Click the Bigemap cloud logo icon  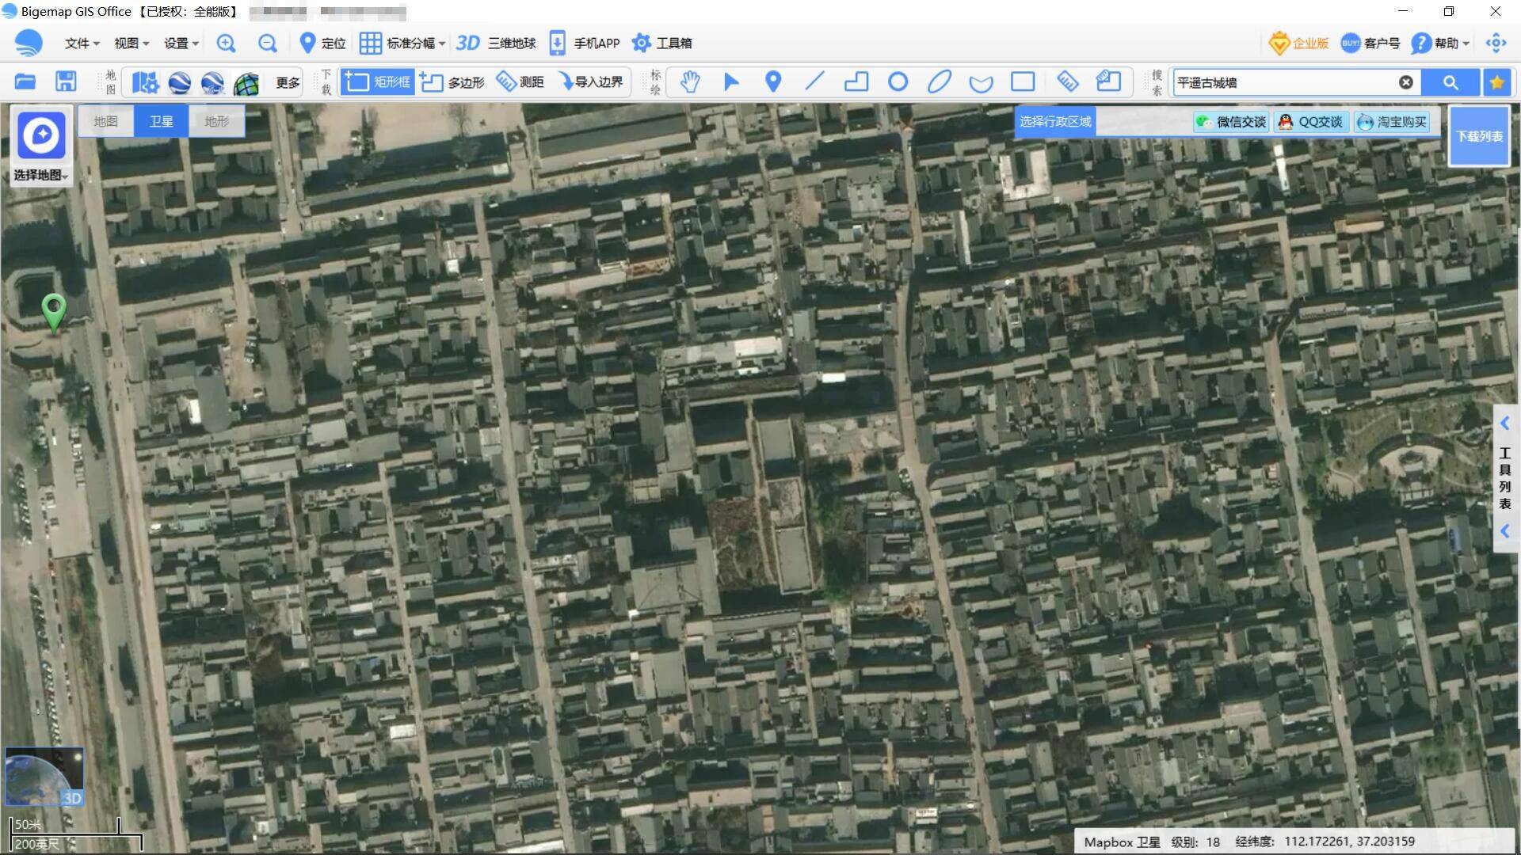[29, 43]
